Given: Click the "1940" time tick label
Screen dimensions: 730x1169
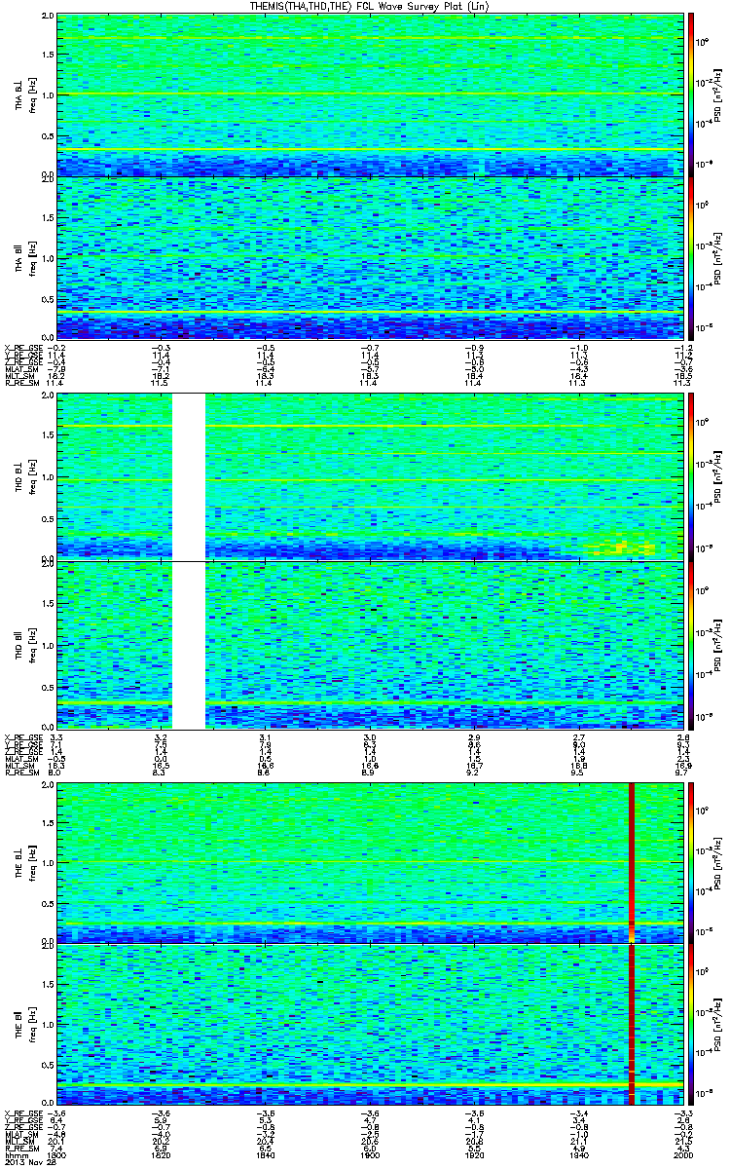Looking at the screenshot, I should 577,1154.
